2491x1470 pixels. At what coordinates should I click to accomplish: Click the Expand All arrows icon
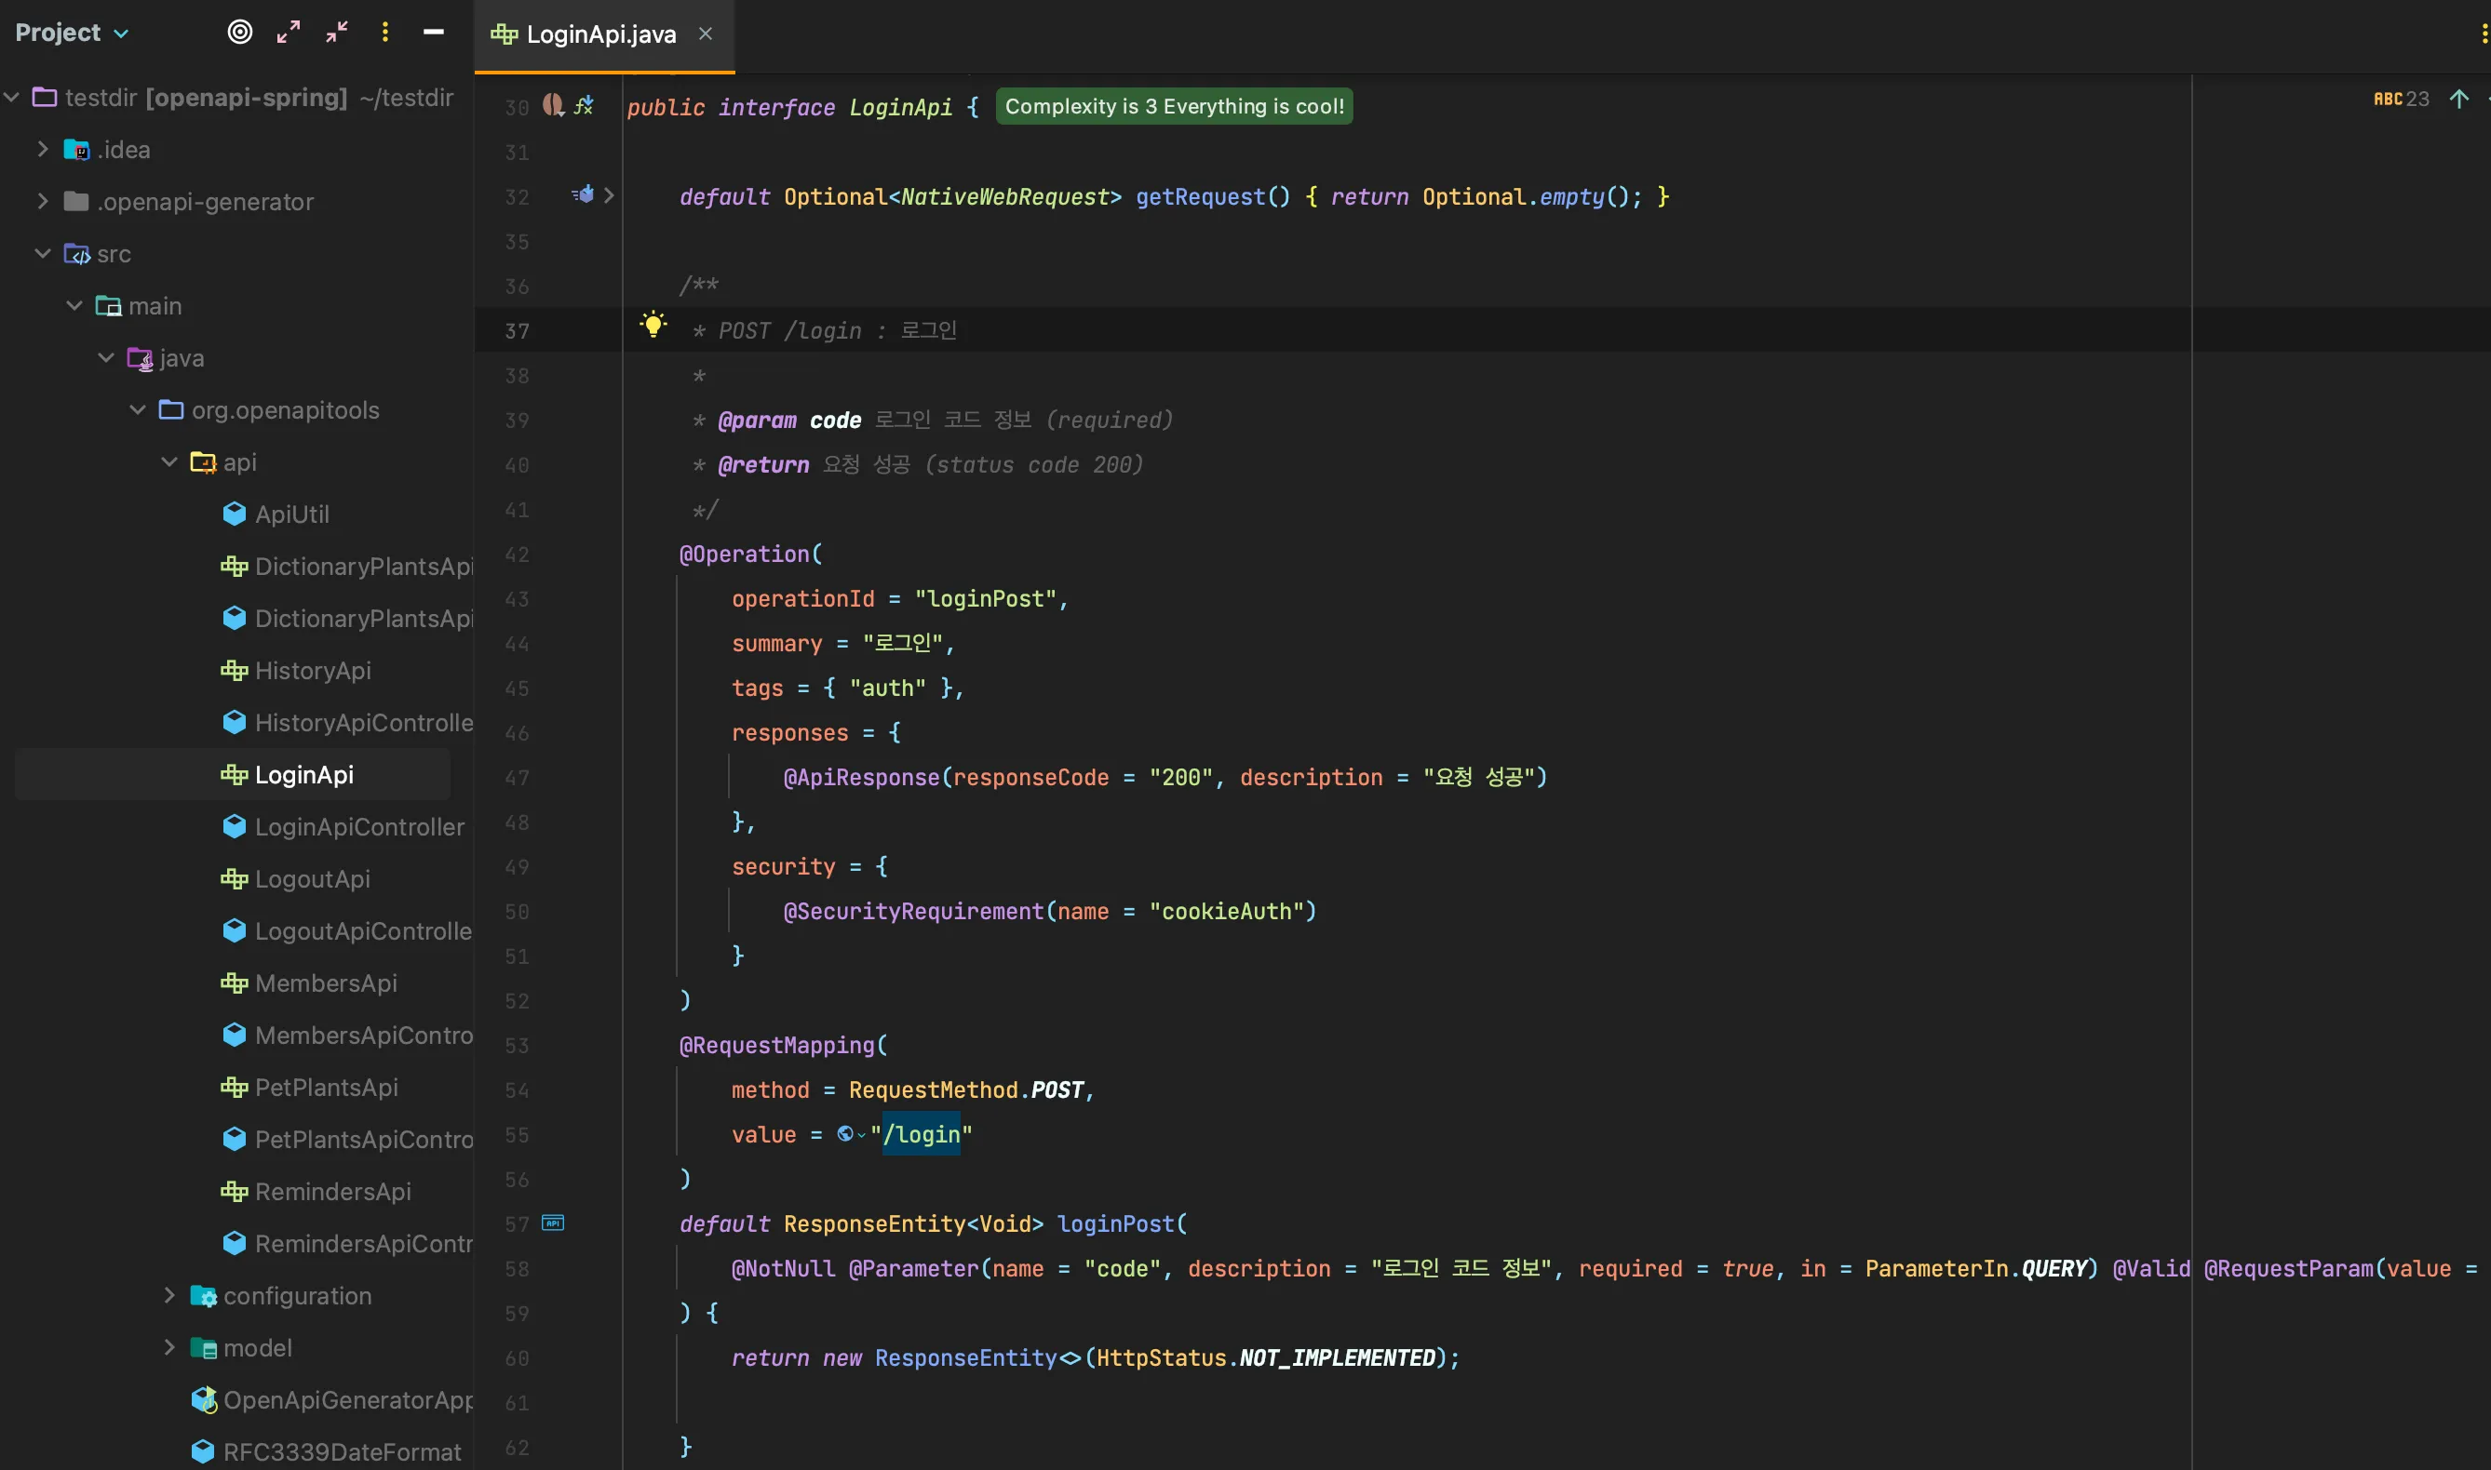tap(289, 33)
